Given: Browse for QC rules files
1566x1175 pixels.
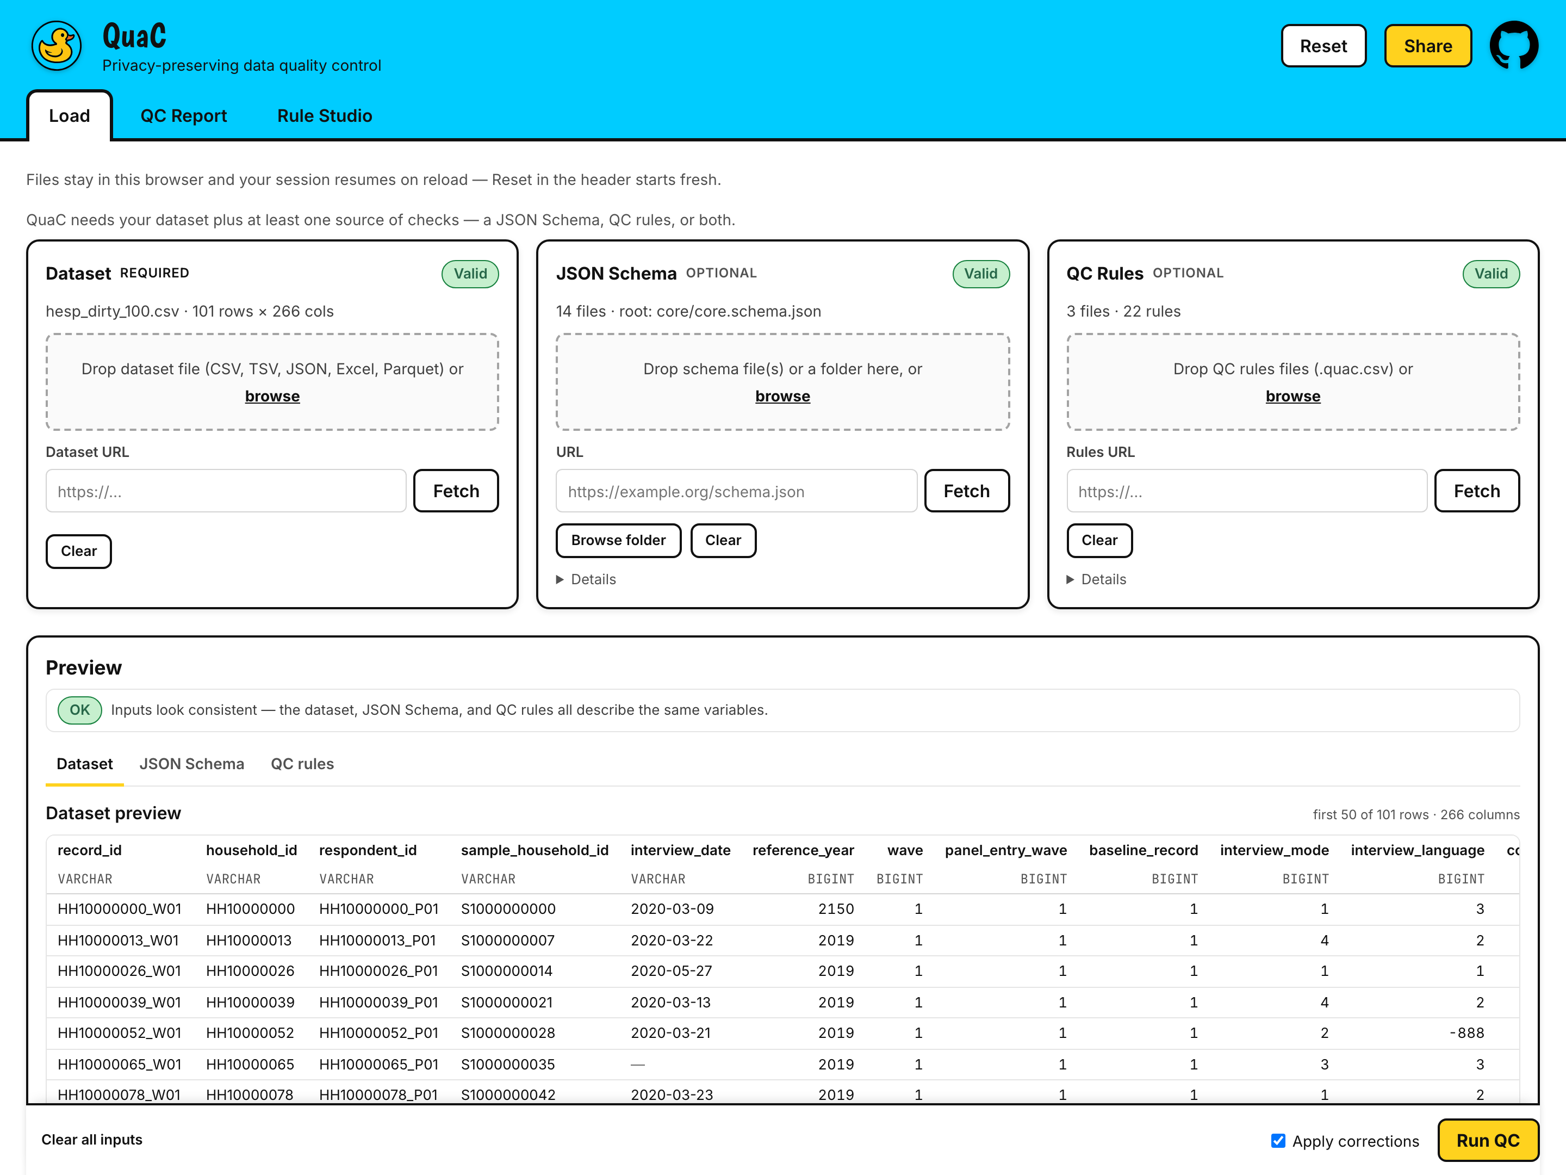Looking at the screenshot, I should [1292, 396].
